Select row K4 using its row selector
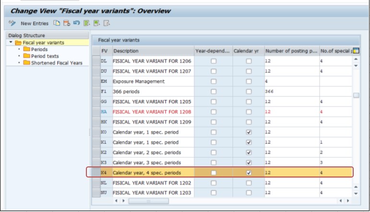The image size is (370, 212). click(x=96, y=173)
